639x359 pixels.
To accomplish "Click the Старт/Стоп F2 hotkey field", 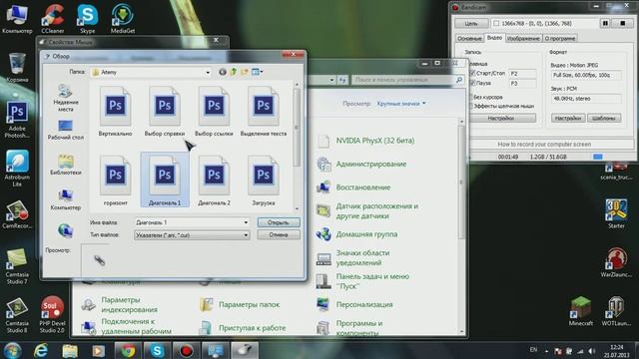I will [522, 74].
